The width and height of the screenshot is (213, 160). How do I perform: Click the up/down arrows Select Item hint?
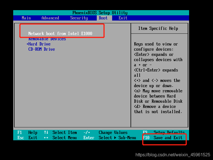60,132
